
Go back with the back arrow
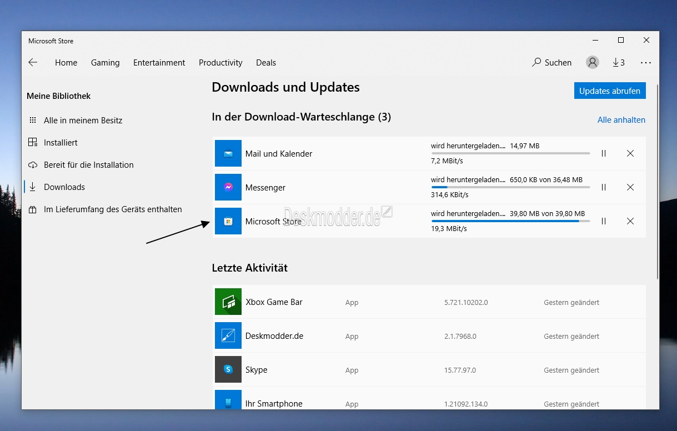pos(33,62)
